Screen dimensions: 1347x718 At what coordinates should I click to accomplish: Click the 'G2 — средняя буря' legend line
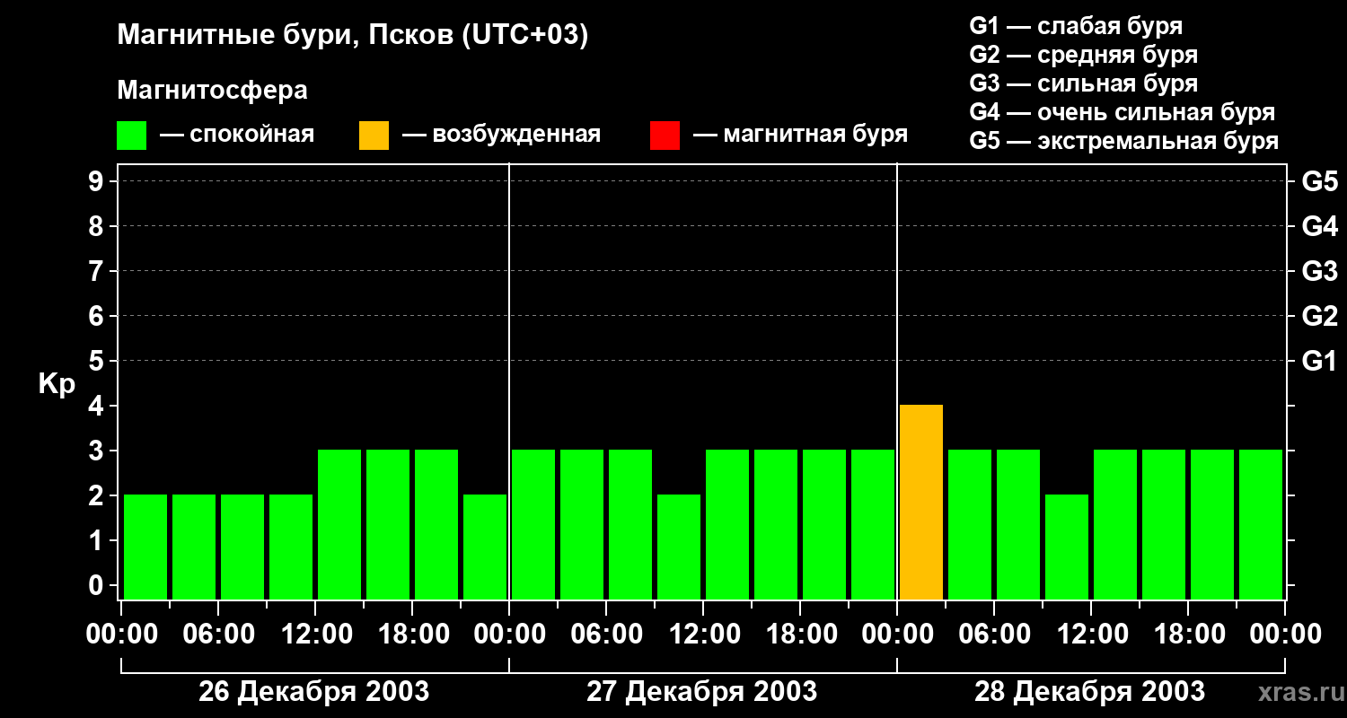(x=1084, y=55)
